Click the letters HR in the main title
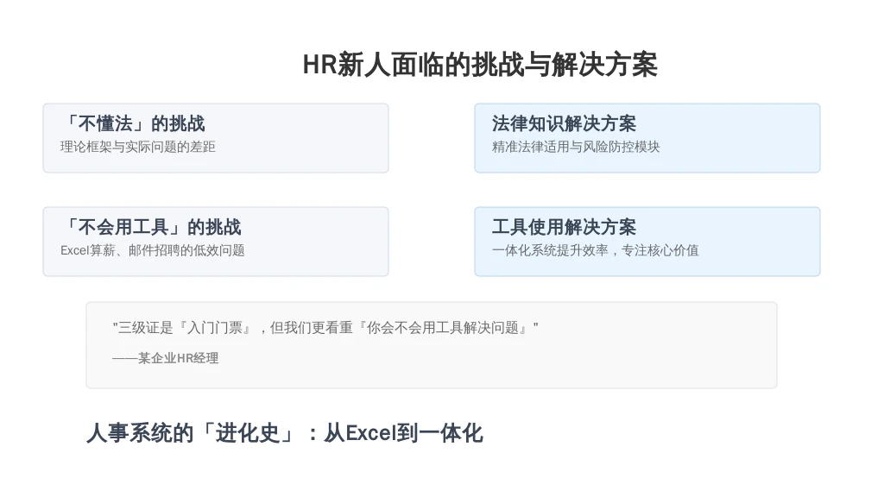Viewport: 884px width, 497px height. pyautogui.click(x=319, y=64)
